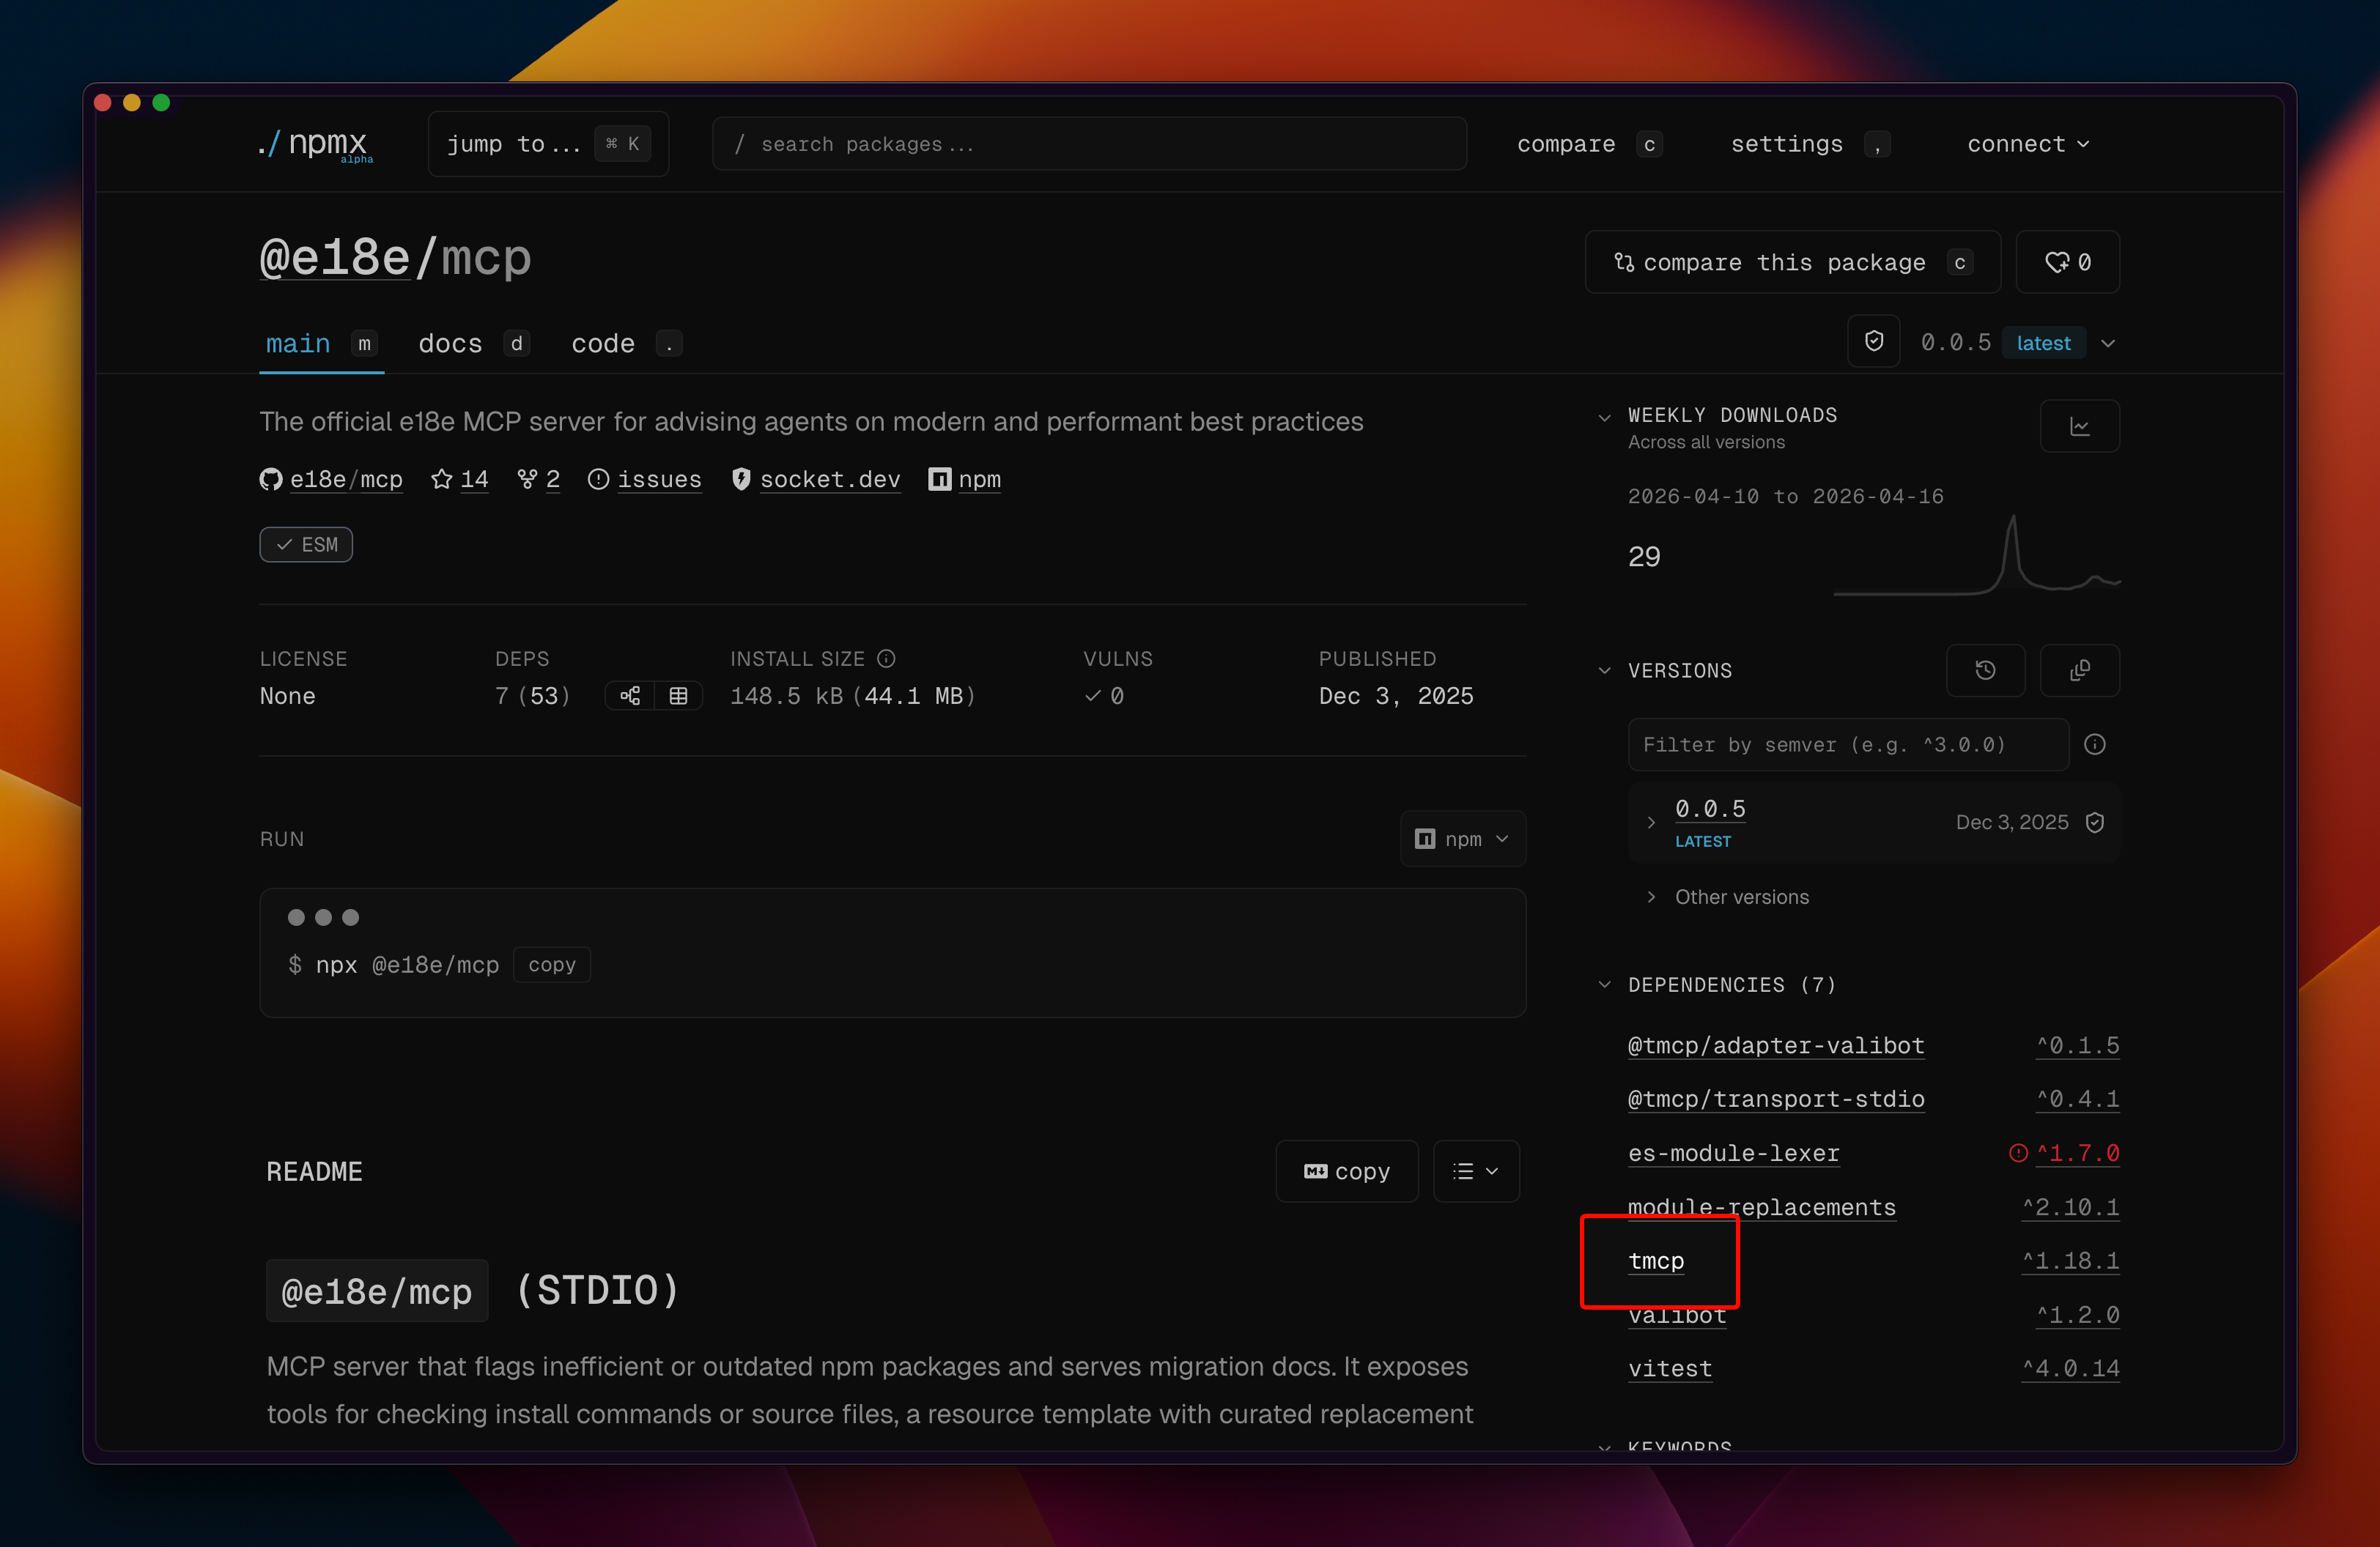Open the 0.0.5 version link

[x=1710, y=809]
